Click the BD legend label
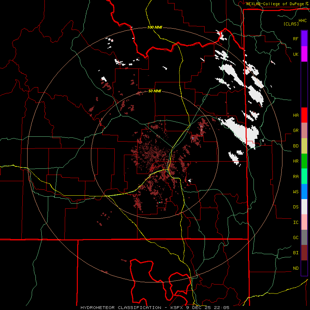Viewport: 310px width, 310px height. click(296, 146)
